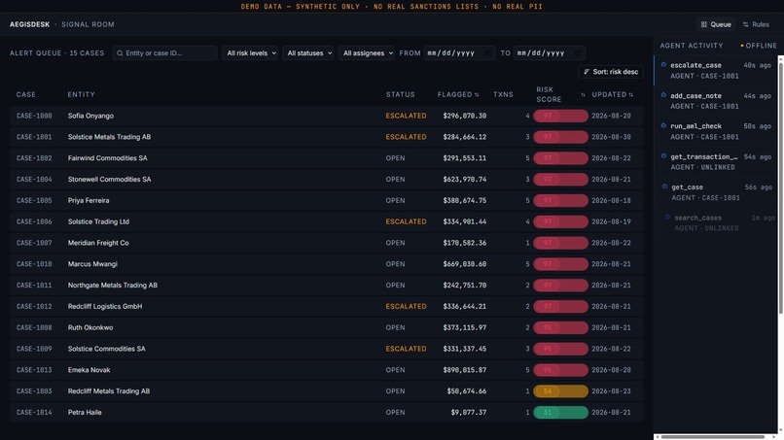
Task: Open the add_case_note activity entry
Action: tap(716, 101)
